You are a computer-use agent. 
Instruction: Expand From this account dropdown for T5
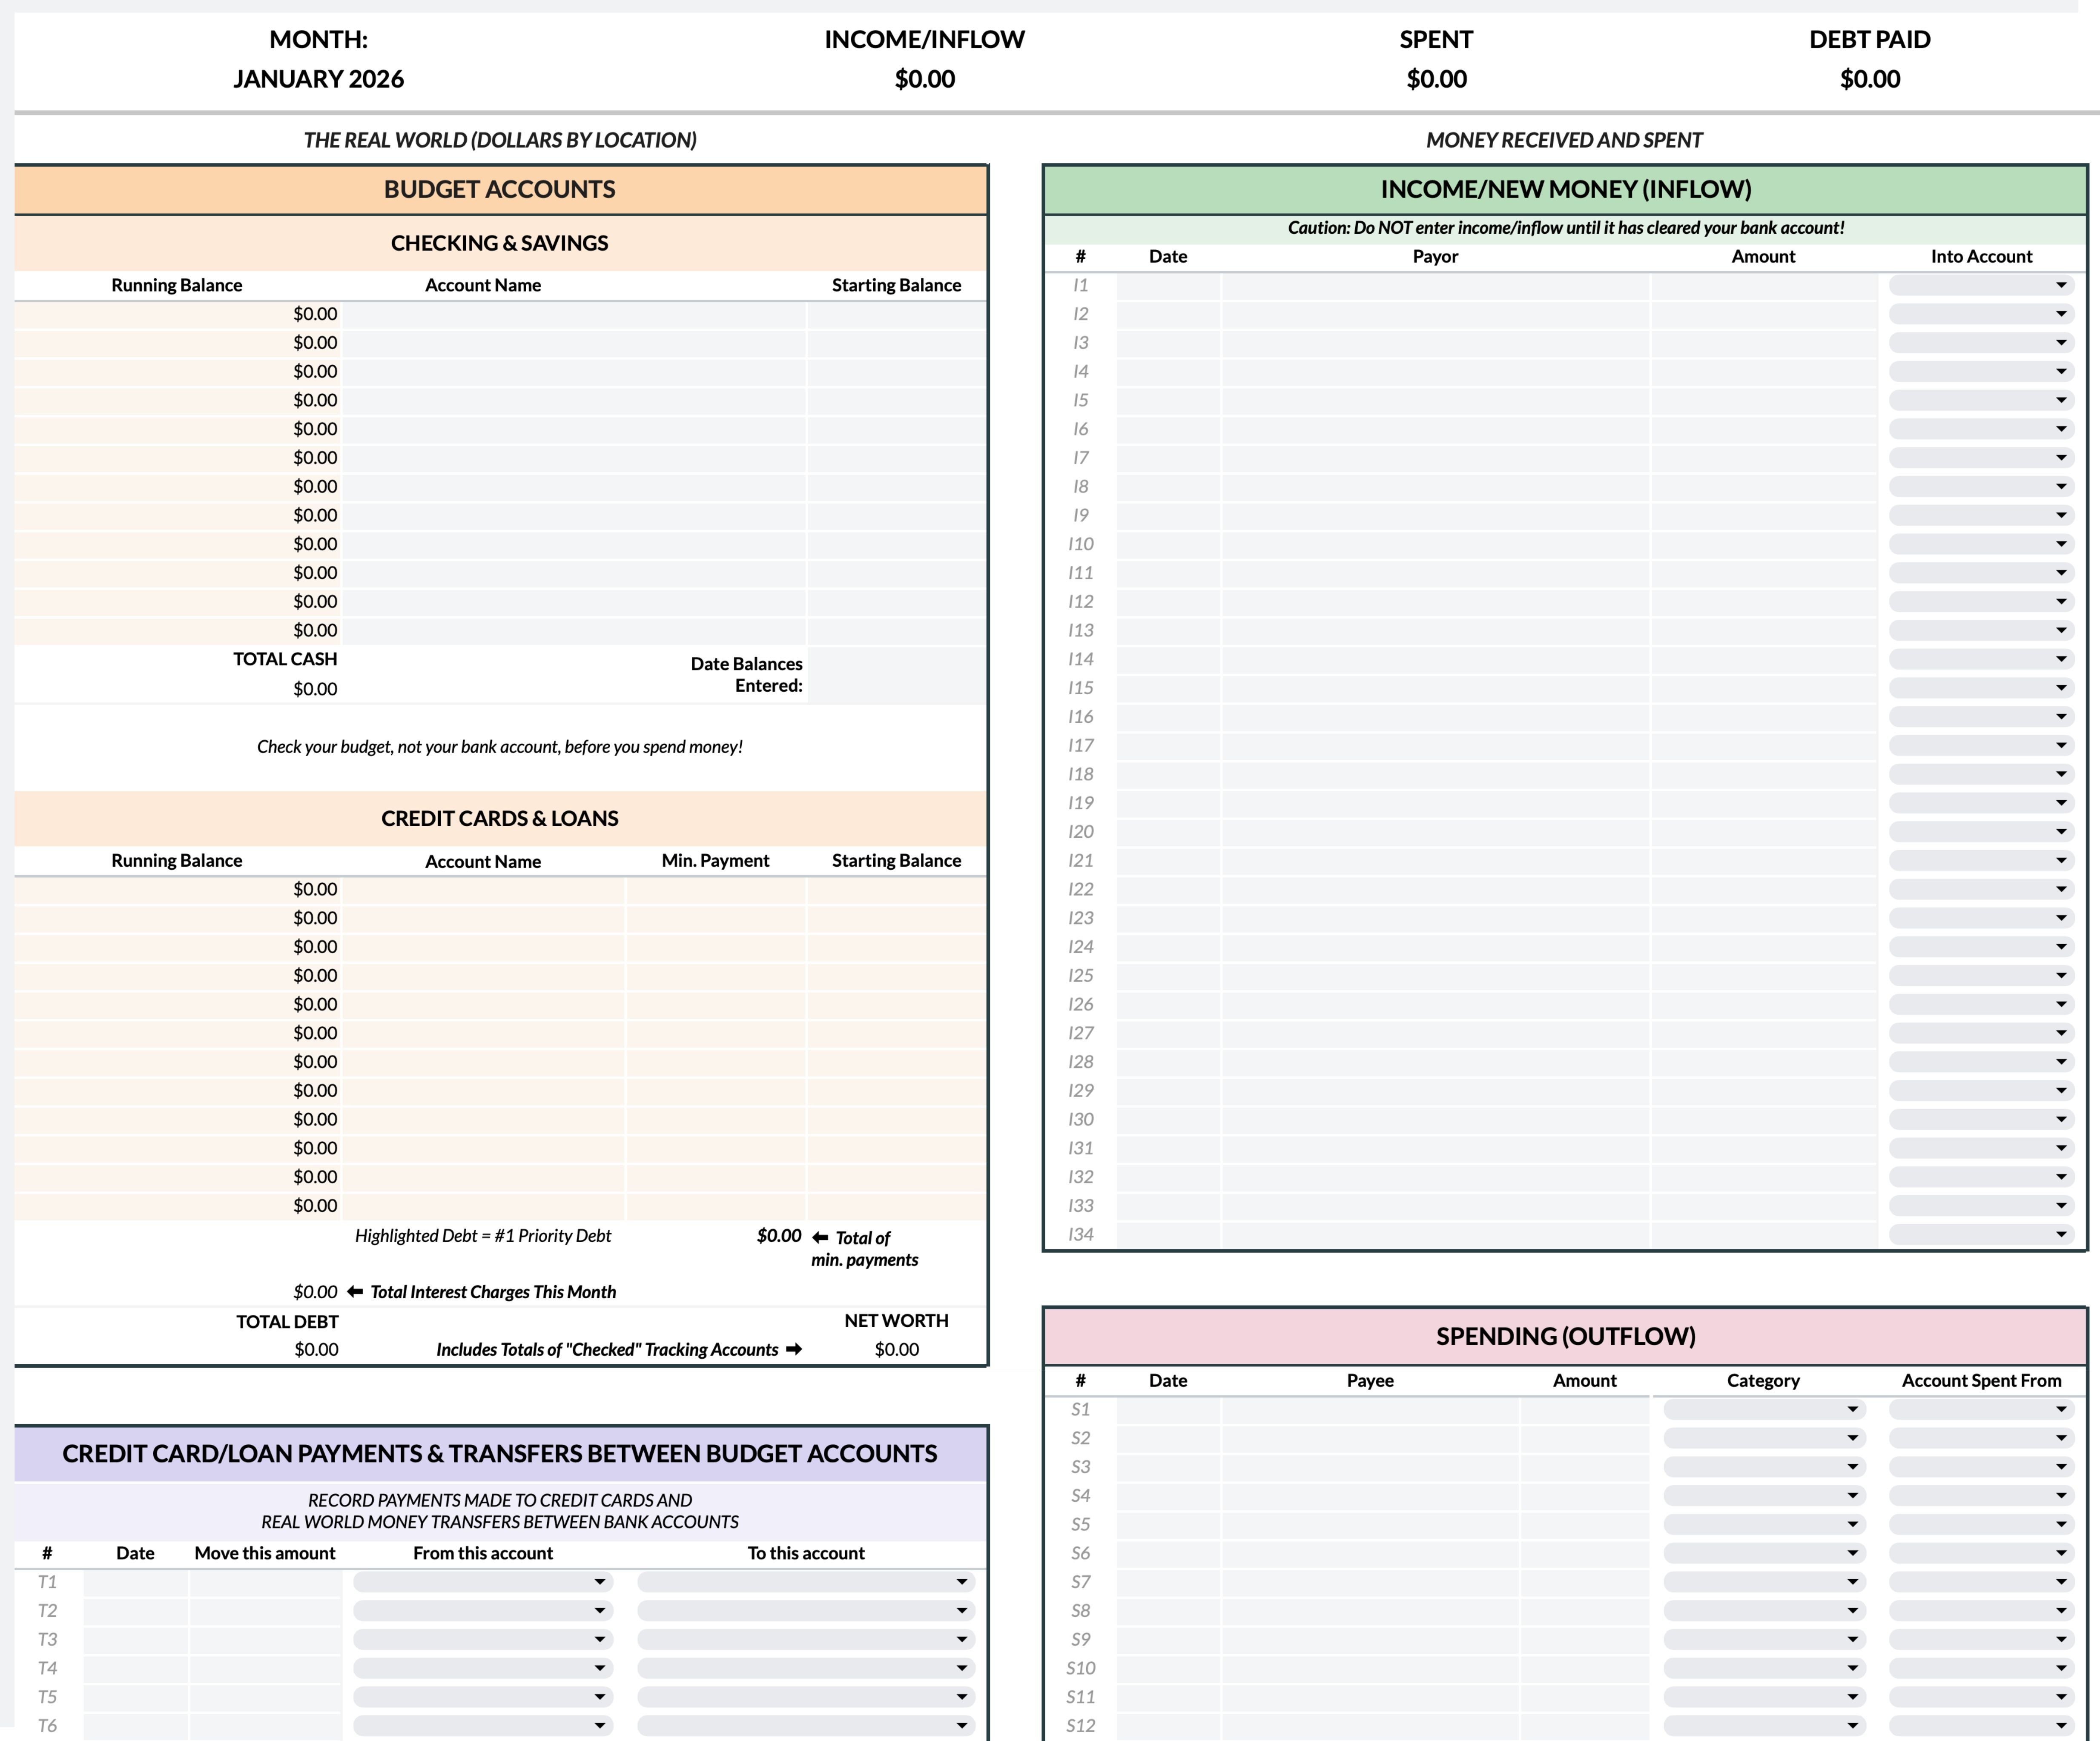(482, 1697)
